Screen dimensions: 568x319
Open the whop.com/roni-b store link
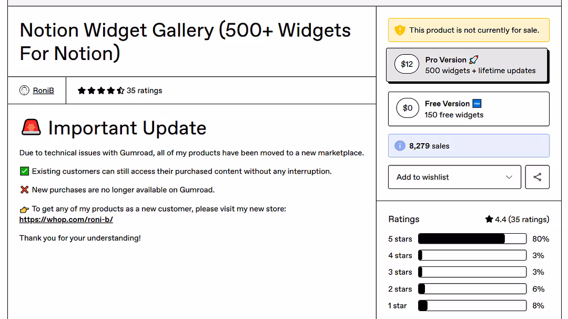coord(66,220)
